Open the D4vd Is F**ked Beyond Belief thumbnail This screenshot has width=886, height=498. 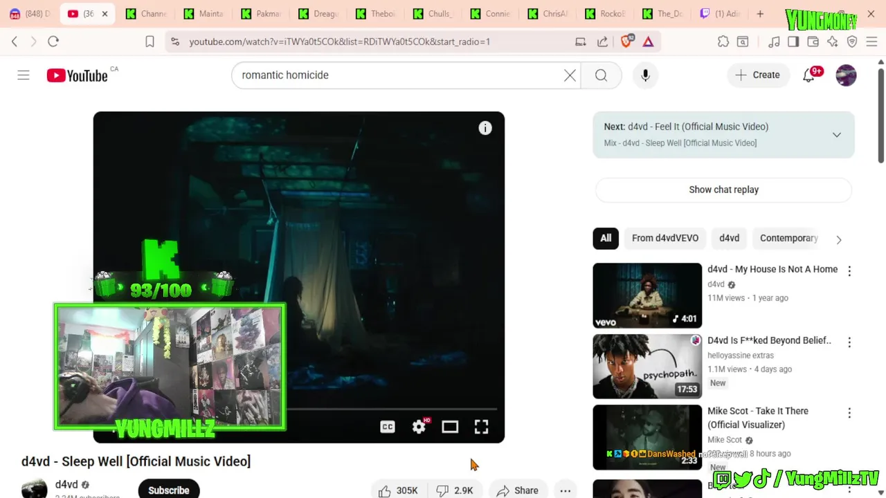(647, 367)
